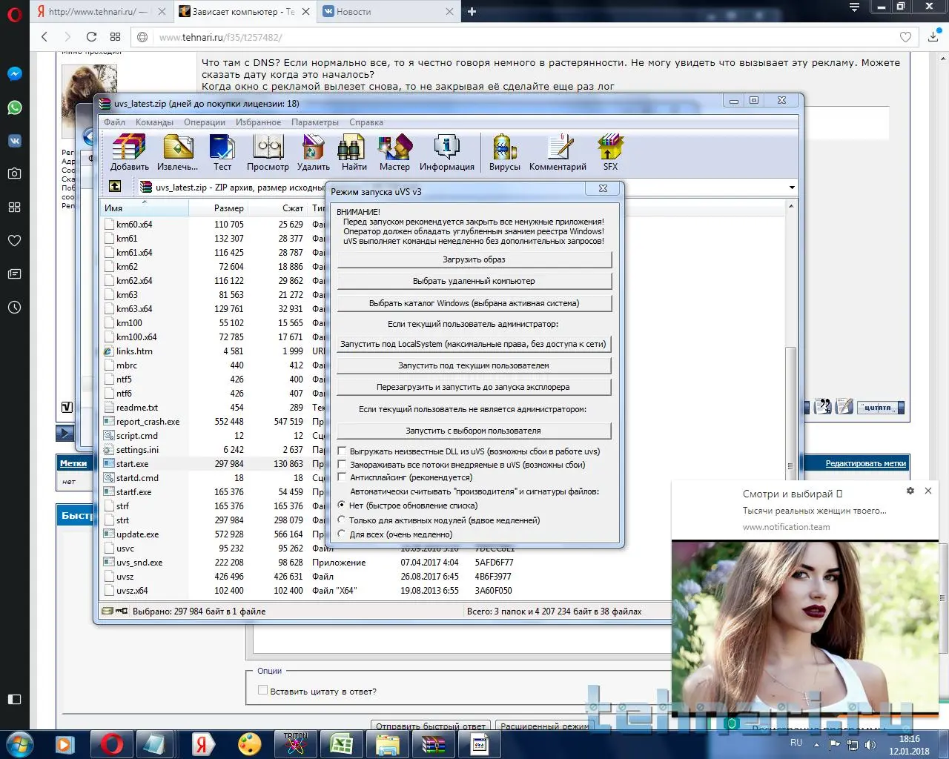Show archive Информация (Info)
Viewport: 949px width, 759px height.
(x=447, y=153)
